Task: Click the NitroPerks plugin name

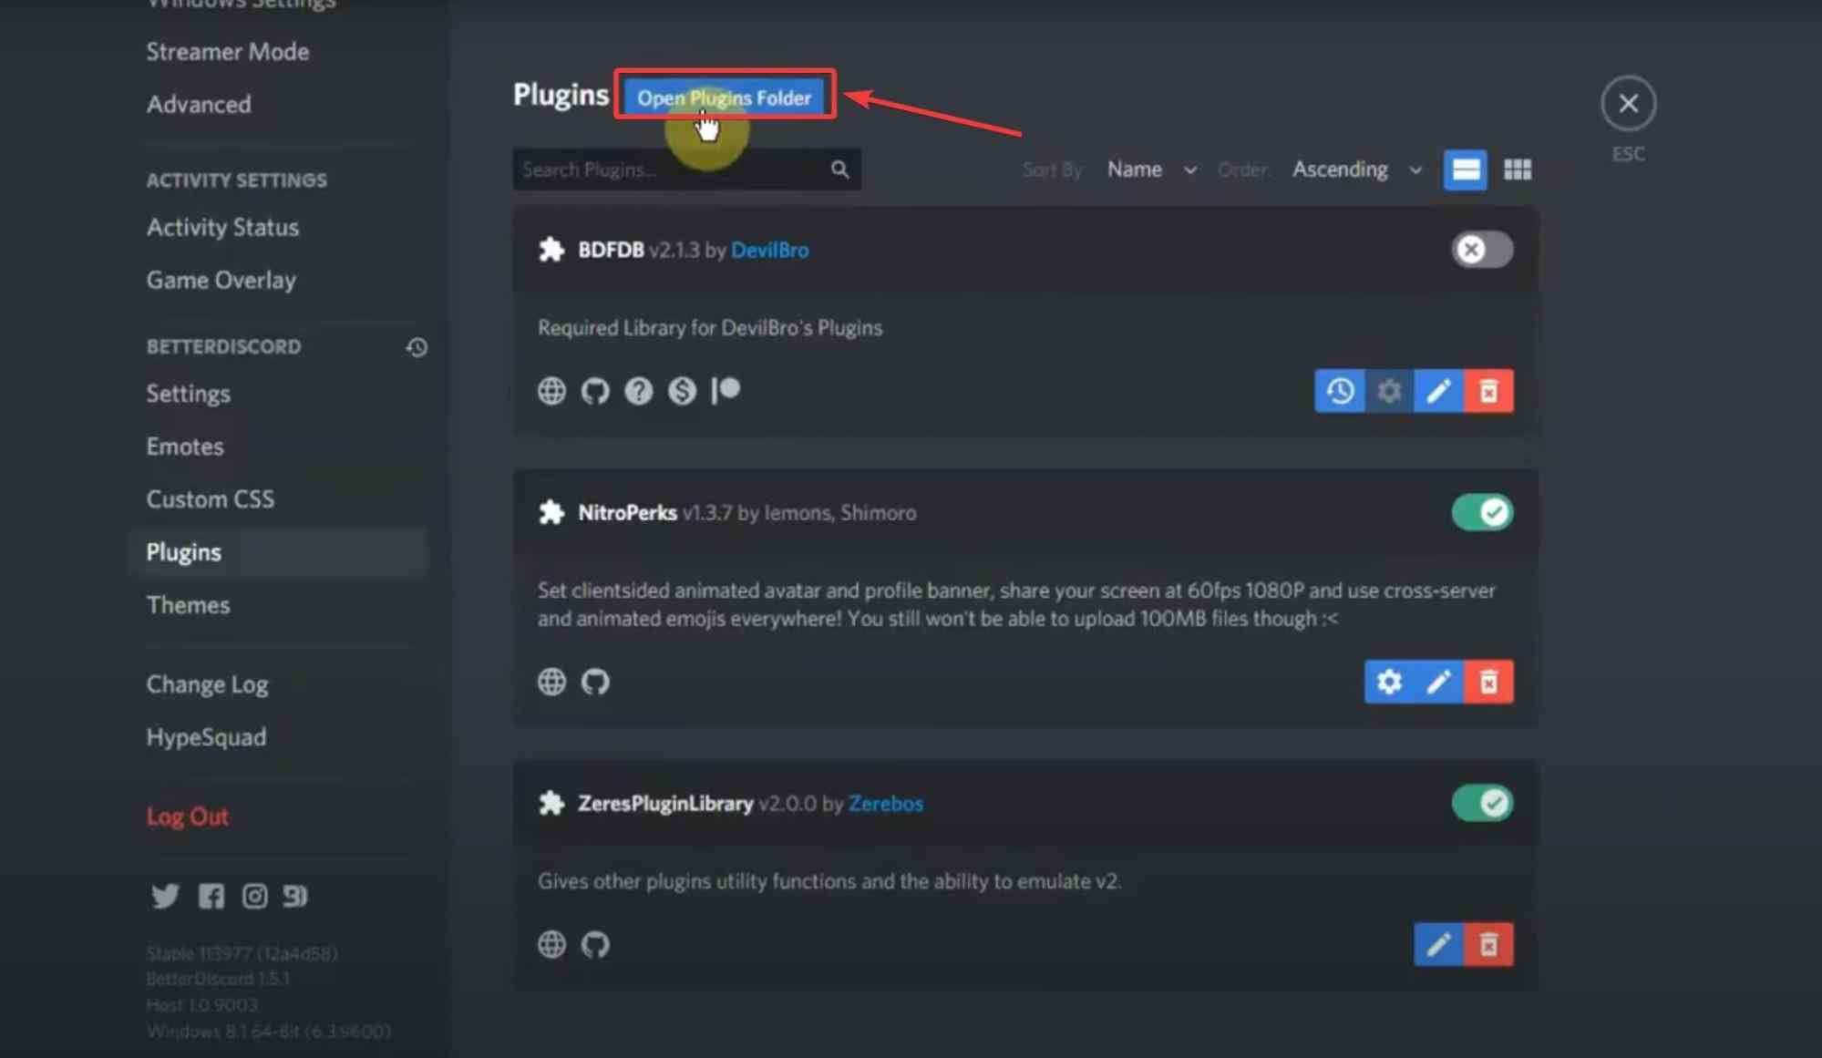Action: 627,512
